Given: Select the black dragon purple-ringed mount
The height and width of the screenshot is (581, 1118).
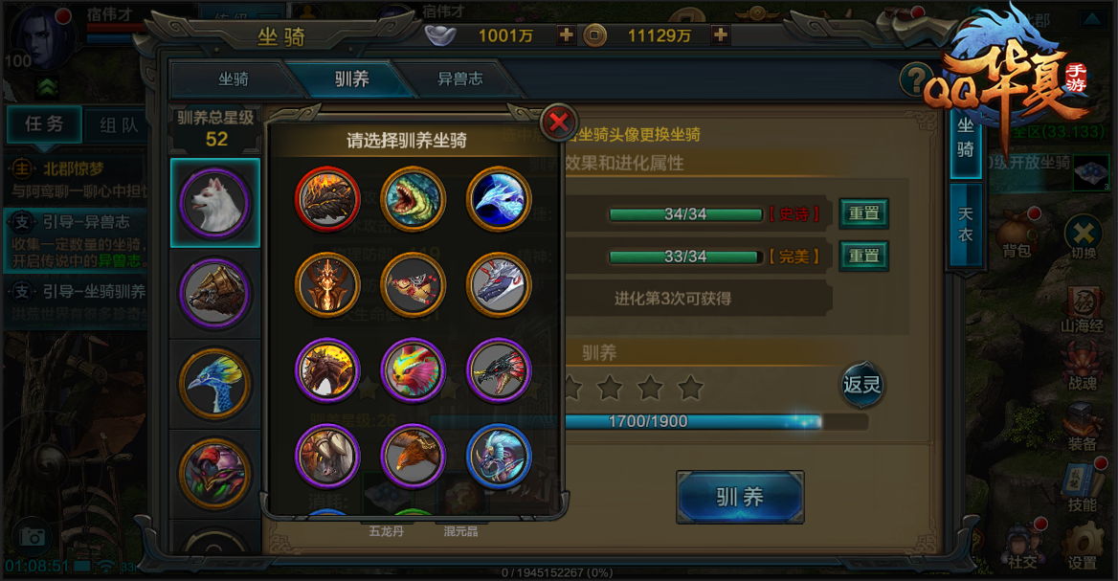Looking at the screenshot, I should point(499,370).
